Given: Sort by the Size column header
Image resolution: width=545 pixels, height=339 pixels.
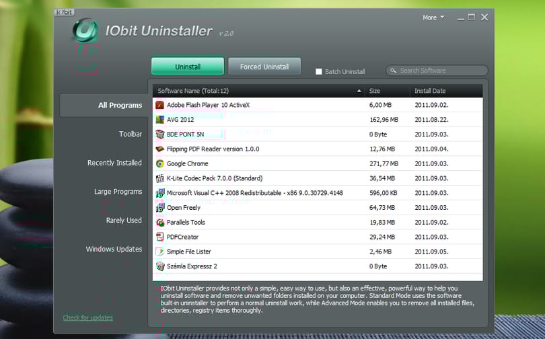Looking at the screenshot, I should tap(387, 91).
